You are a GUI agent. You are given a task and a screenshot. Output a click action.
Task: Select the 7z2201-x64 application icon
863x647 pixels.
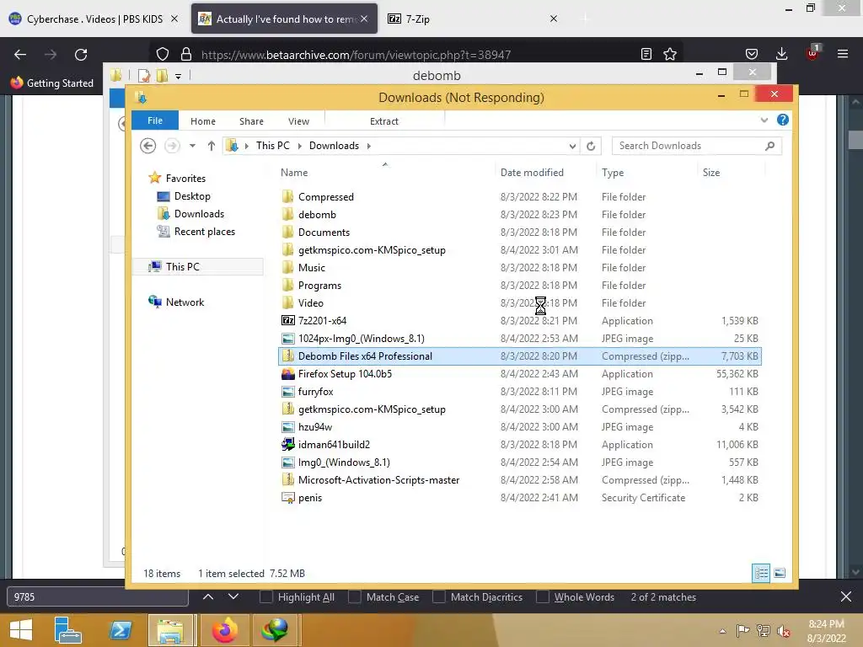(x=288, y=320)
